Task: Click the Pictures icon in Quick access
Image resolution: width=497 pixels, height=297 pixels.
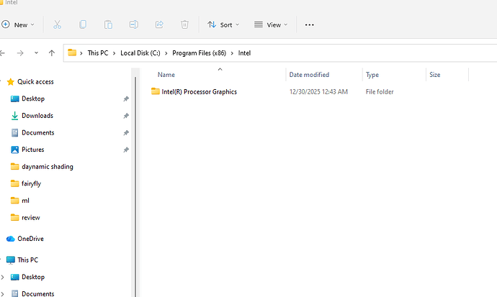Action: (x=14, y=150)
